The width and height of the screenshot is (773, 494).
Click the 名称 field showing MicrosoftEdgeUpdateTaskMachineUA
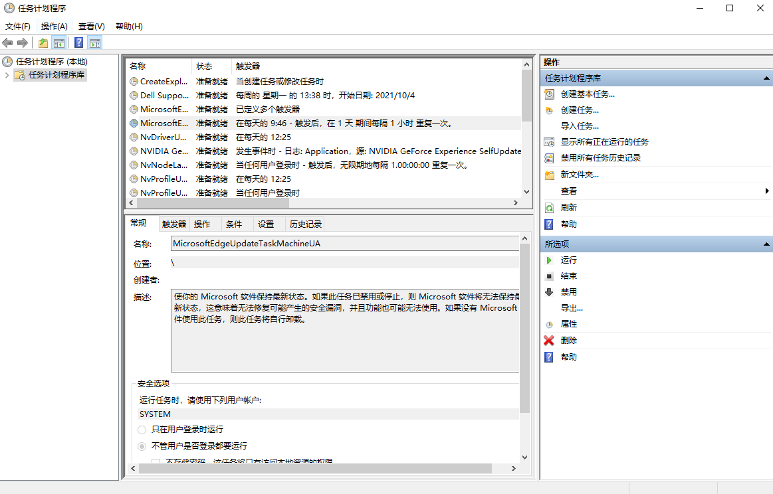[x=345, y=244]
